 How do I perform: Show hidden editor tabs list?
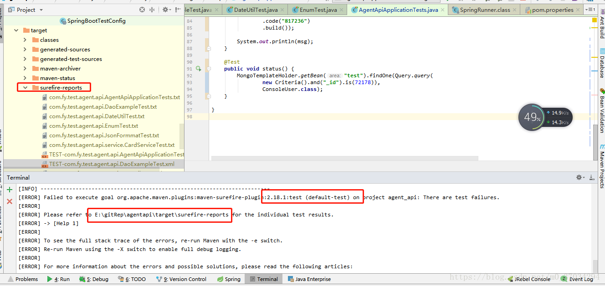coord(590,10)
